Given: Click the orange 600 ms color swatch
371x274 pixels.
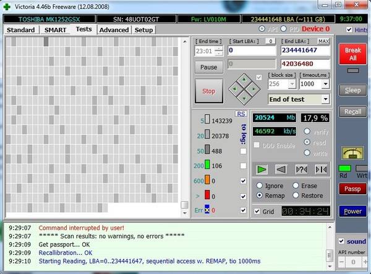Looking at the screenshot, I should pyautogui.click(x=208, y=181).
